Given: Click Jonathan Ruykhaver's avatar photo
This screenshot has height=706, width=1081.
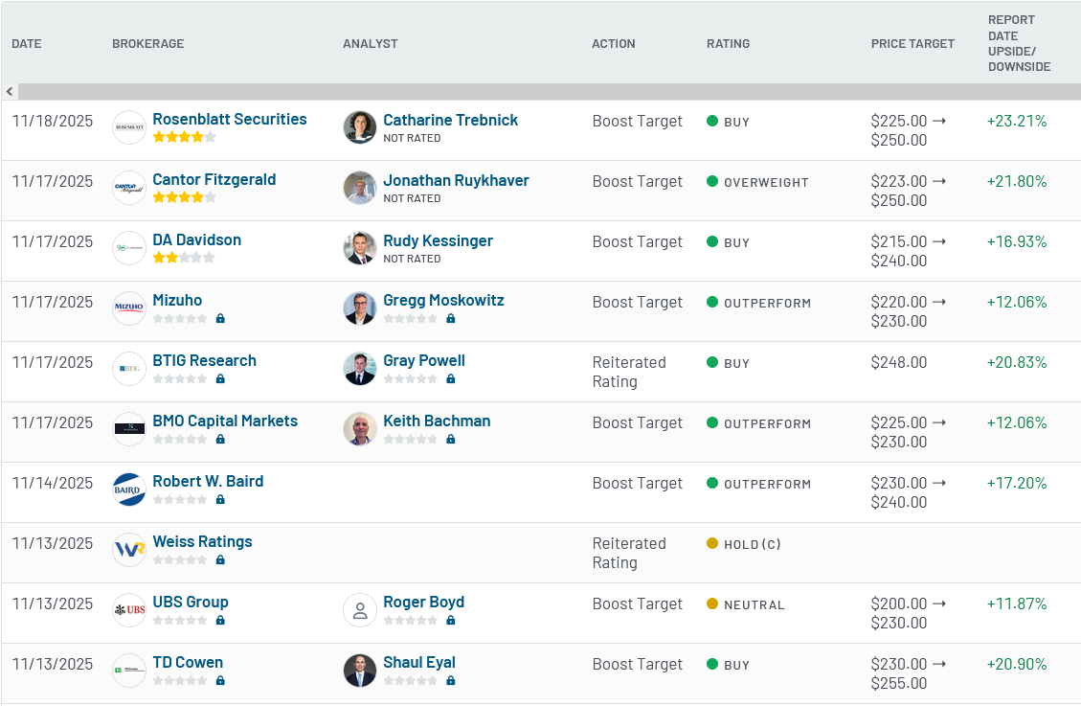Looking at the screenshot, I should point(360,188).
